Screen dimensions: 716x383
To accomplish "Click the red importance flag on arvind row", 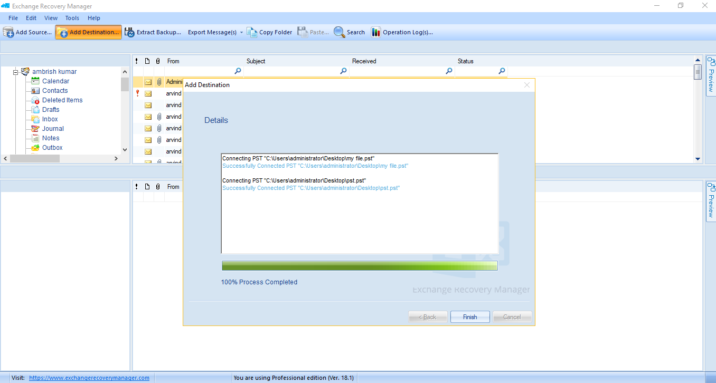I will click(x=137, y=93).
